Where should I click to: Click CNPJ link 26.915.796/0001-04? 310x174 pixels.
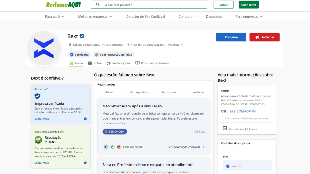pos(242,111)
